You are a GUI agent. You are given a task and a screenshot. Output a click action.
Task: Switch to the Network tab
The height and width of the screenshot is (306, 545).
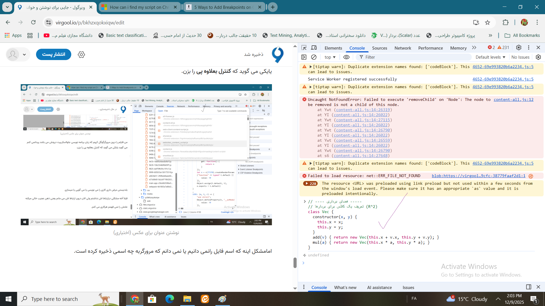click(x=403, y=48)
